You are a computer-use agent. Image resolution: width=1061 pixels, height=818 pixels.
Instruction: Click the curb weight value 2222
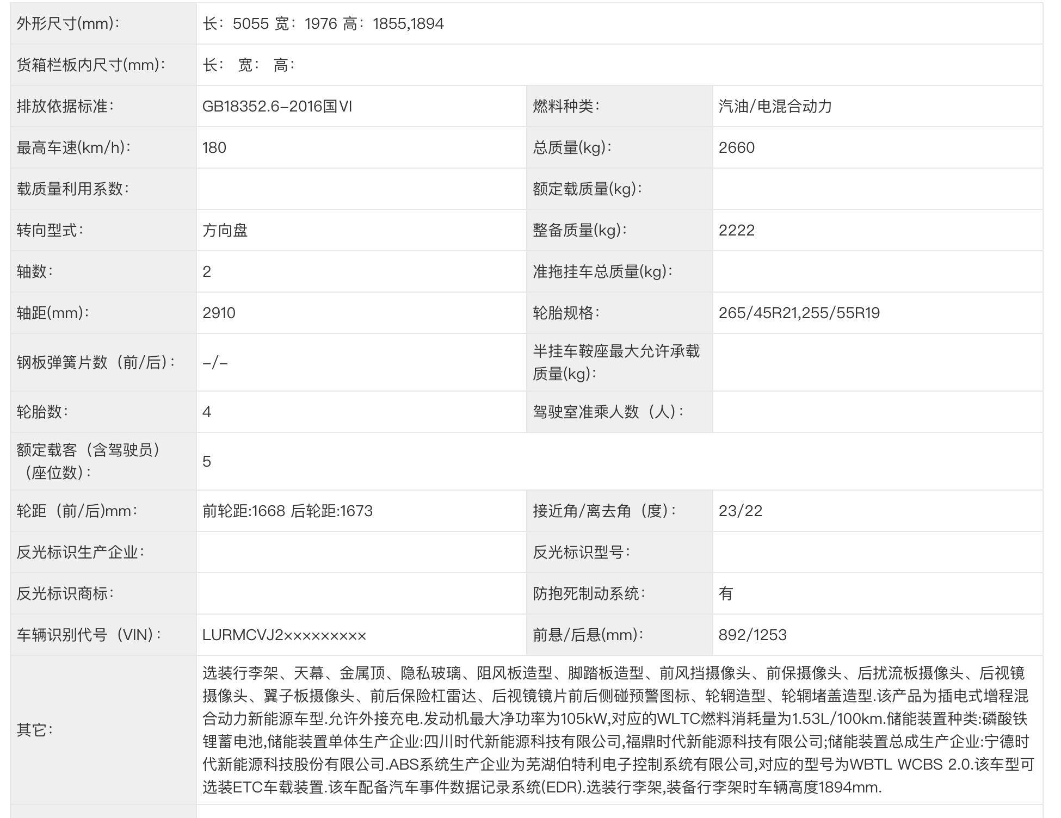[736, 231]
